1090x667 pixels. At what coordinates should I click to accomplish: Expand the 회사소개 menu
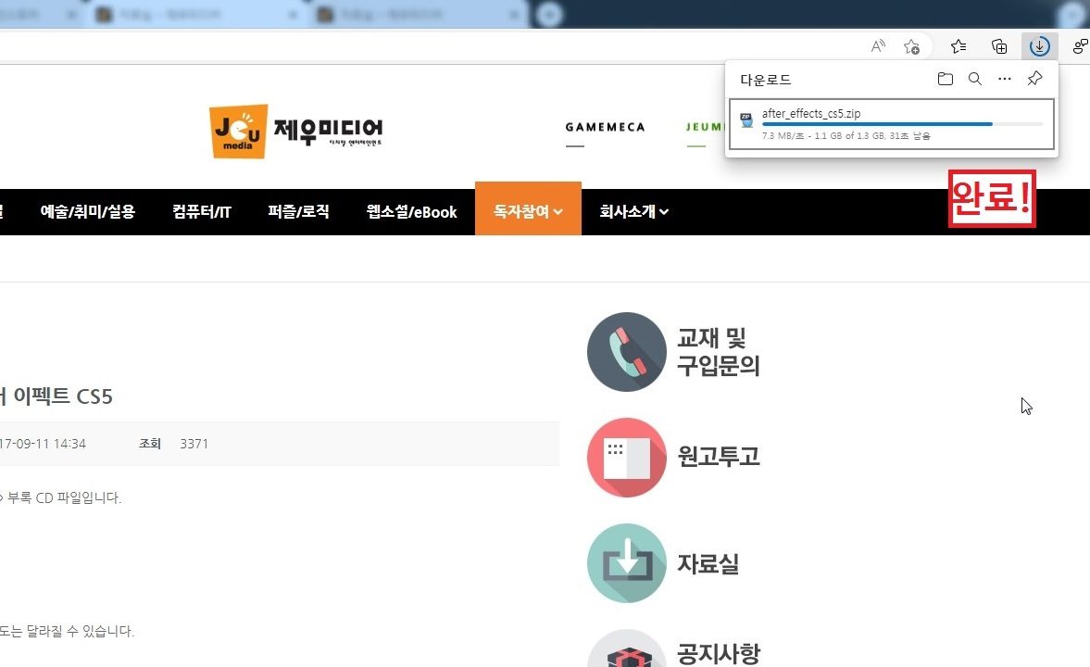(x=634, y=211)
